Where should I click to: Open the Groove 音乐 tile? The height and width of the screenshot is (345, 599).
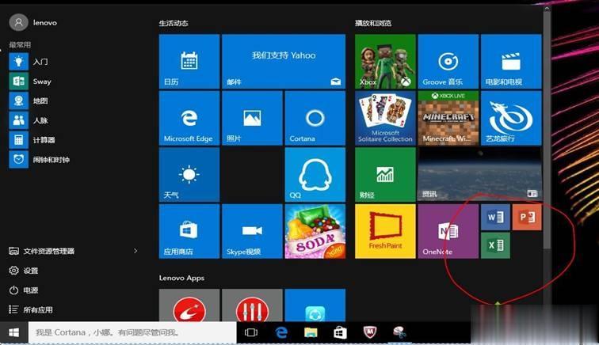click(x=448, y=62)
